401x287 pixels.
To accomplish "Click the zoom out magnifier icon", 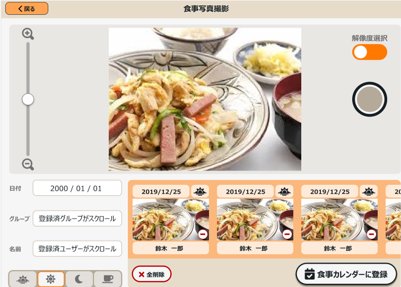I will click(x=28, y=164).
